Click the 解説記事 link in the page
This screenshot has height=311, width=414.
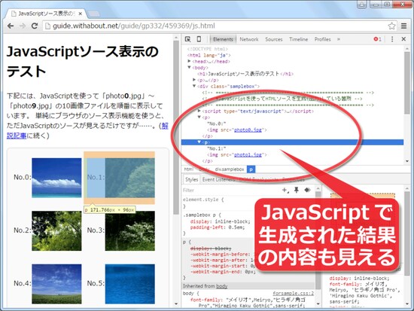click(x=165, y=126)
